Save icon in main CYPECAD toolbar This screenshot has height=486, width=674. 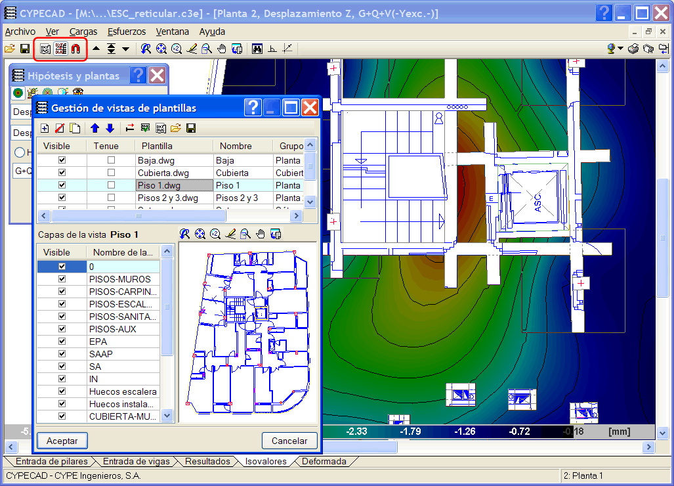click(24, 49)
